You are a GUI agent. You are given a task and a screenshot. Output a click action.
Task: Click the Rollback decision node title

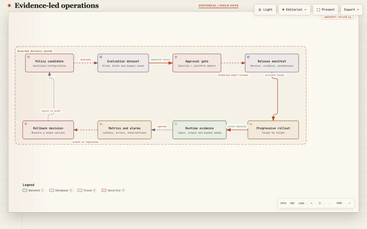coord(48,128)
